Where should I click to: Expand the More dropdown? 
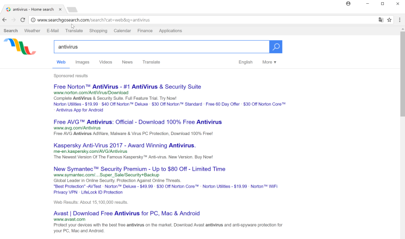click(269, 62)
